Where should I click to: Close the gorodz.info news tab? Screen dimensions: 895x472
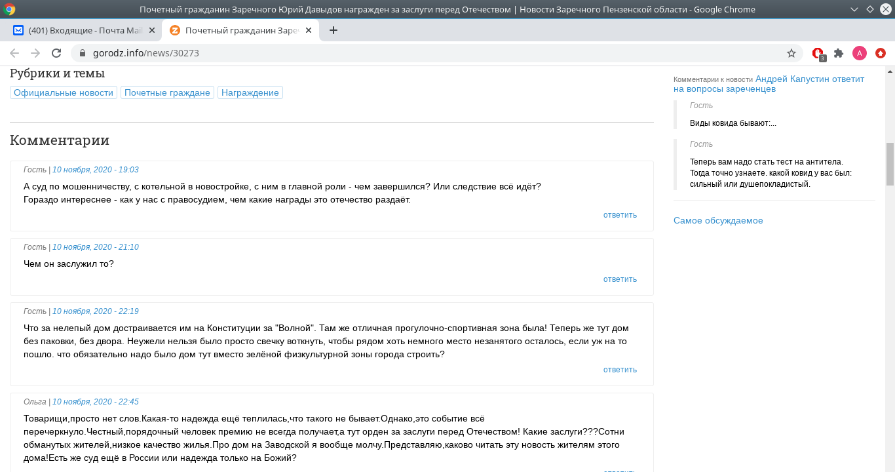pos(309,30)
